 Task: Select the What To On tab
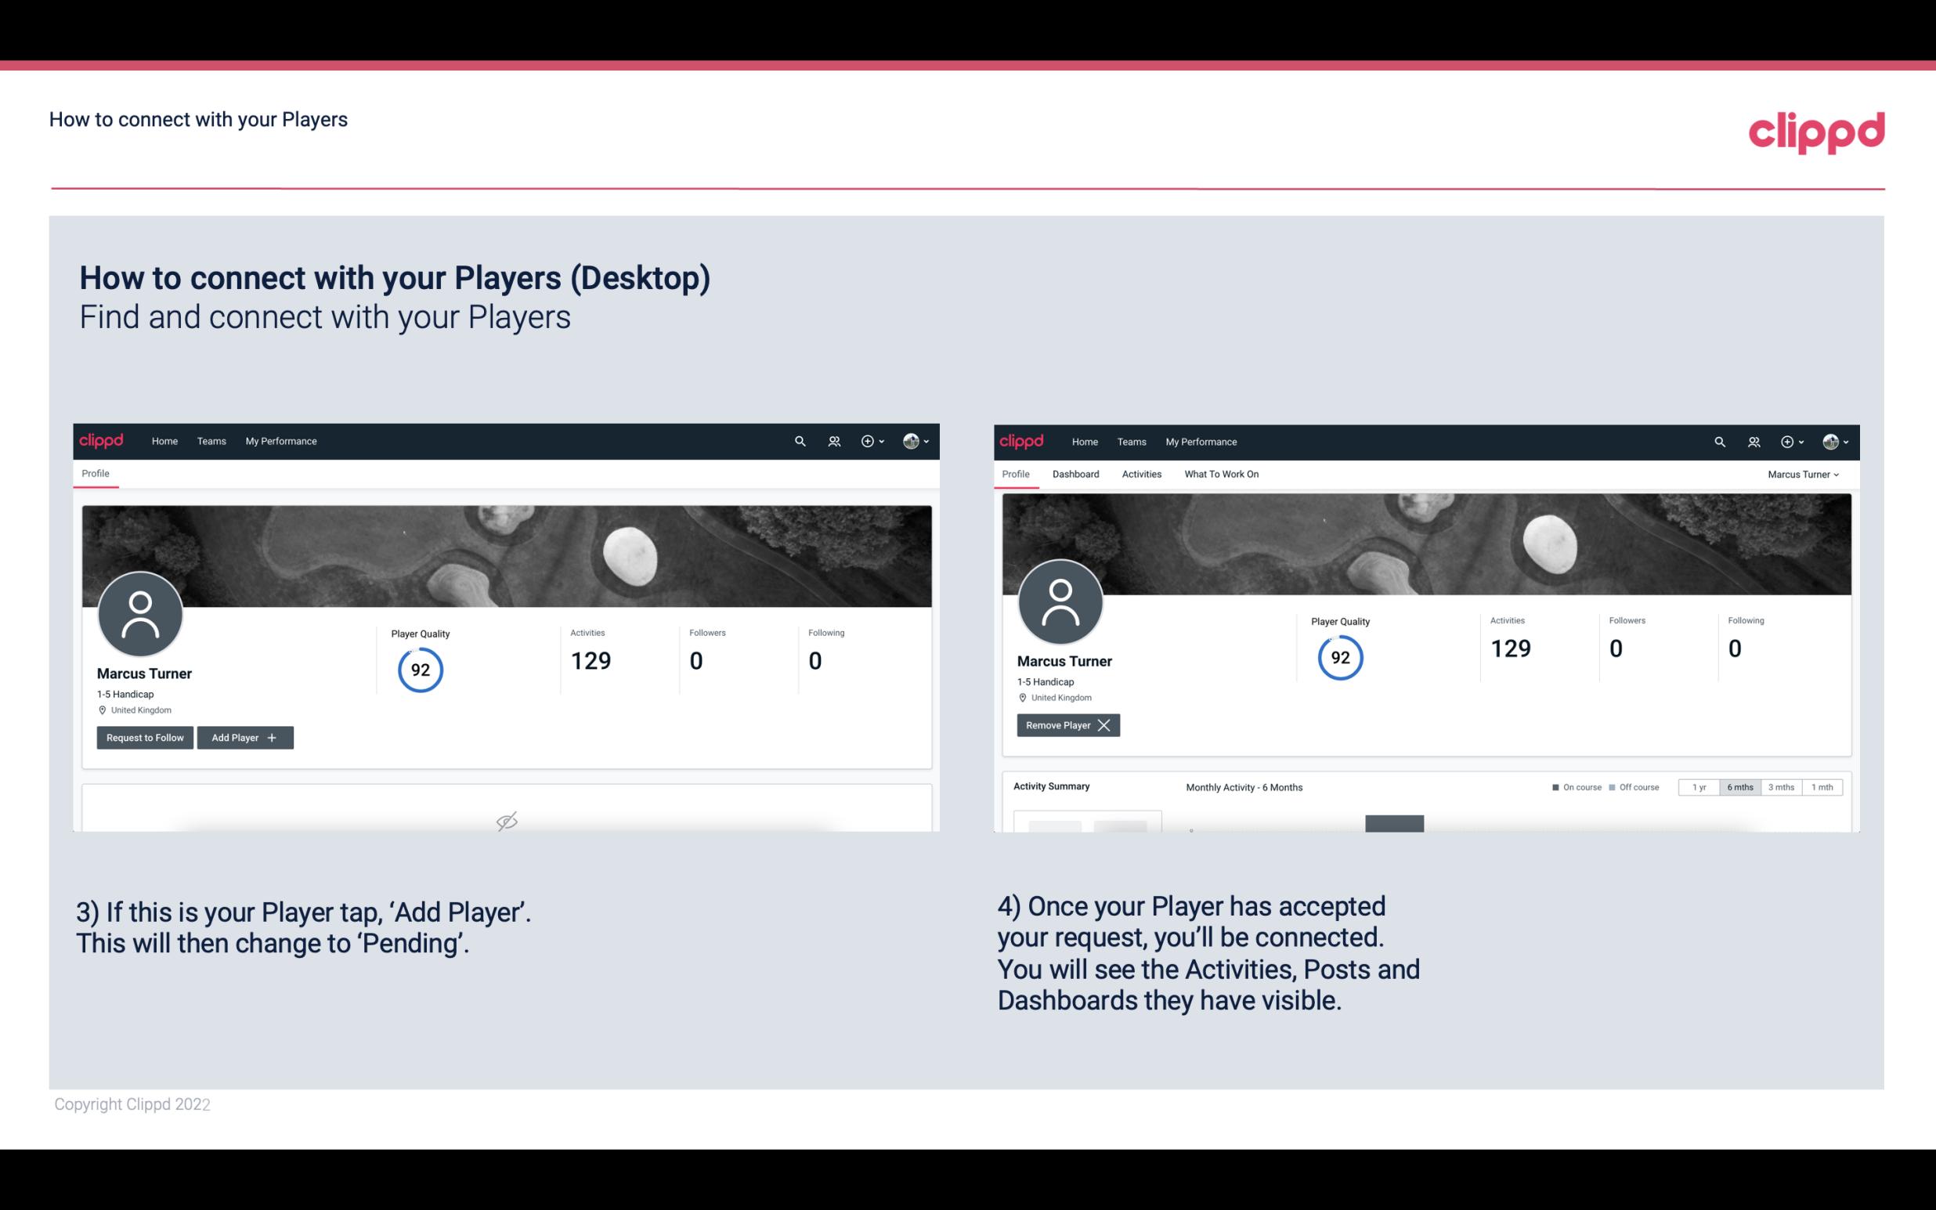[x=1221, y=474]
